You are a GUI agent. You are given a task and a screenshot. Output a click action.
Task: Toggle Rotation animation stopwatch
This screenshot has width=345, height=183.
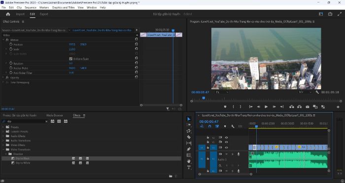(11, 63)
